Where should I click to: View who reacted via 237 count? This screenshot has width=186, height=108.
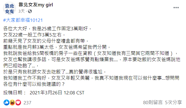[27, 103]
